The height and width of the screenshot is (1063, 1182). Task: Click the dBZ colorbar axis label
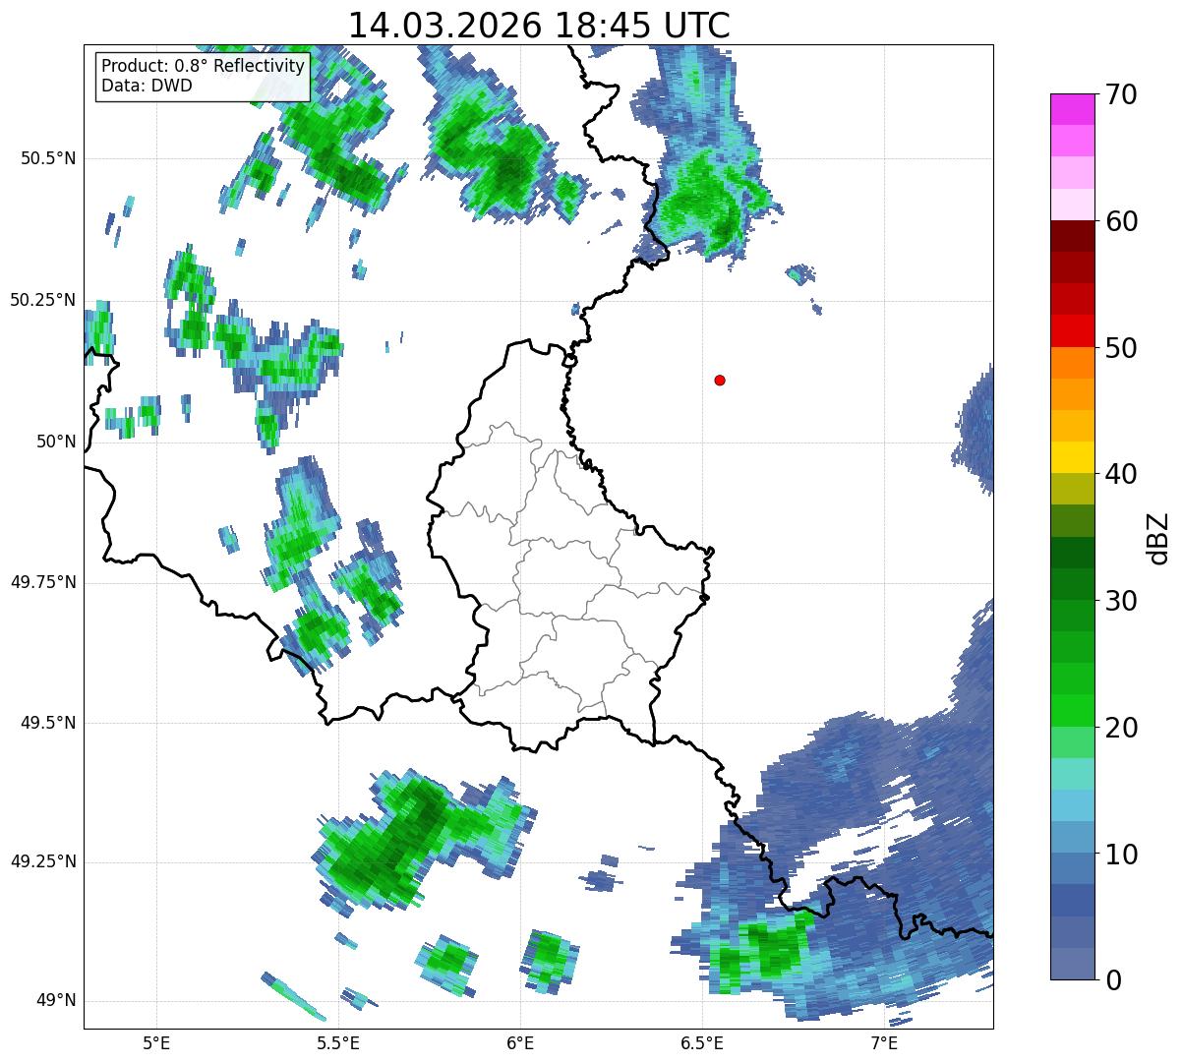pyautogui.click(x=1158, y=537)
